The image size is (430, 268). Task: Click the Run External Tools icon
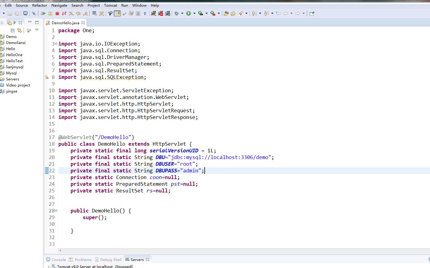(x=213, y=13)
